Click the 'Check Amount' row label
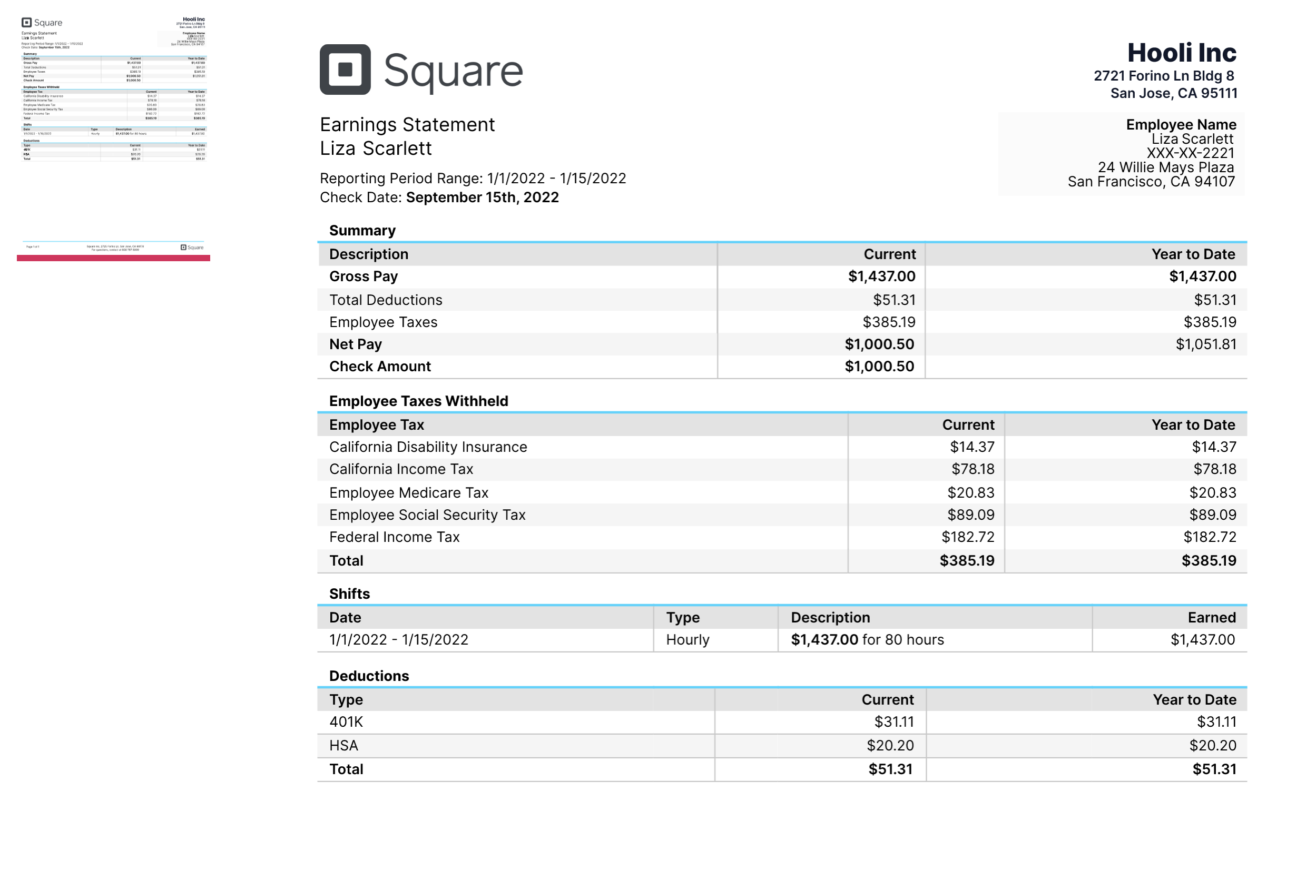 [x=380, y=367]
